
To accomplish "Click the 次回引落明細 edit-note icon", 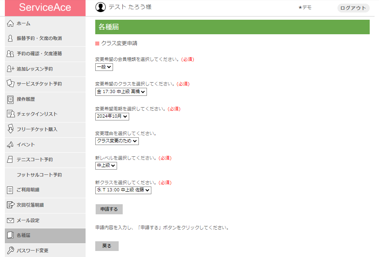I will point(10,205).
